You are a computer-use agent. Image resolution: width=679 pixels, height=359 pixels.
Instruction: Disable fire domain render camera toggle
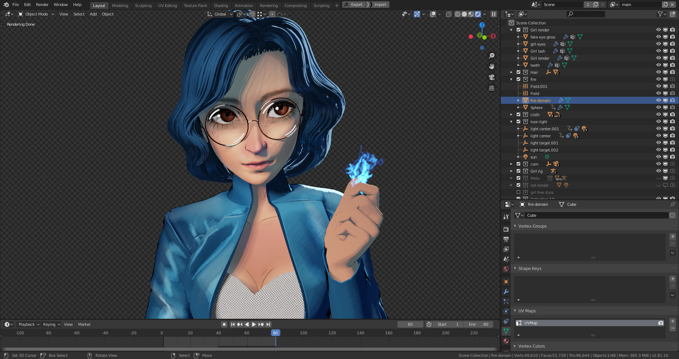pyautogui.click(x=672, y=100)
